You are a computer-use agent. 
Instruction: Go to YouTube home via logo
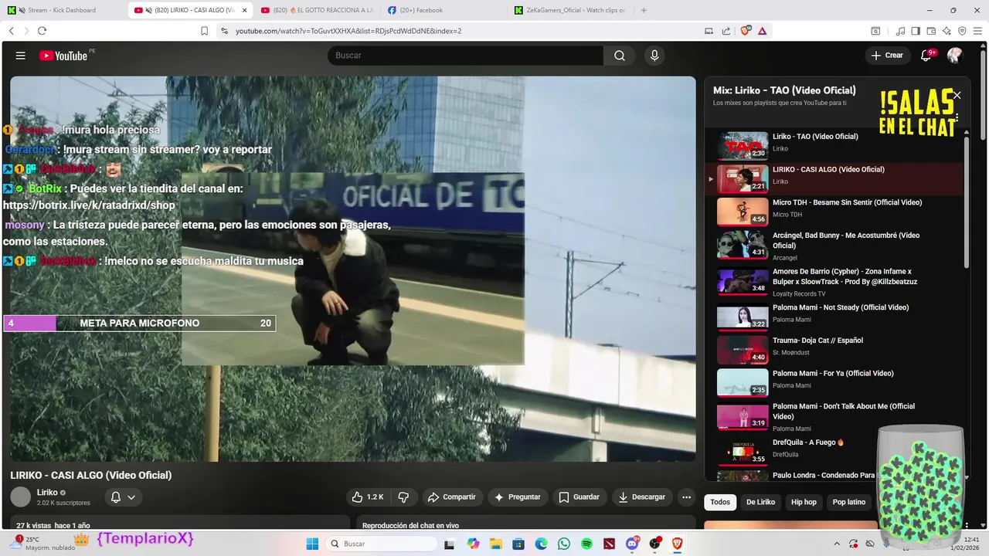tap(63, 56)
